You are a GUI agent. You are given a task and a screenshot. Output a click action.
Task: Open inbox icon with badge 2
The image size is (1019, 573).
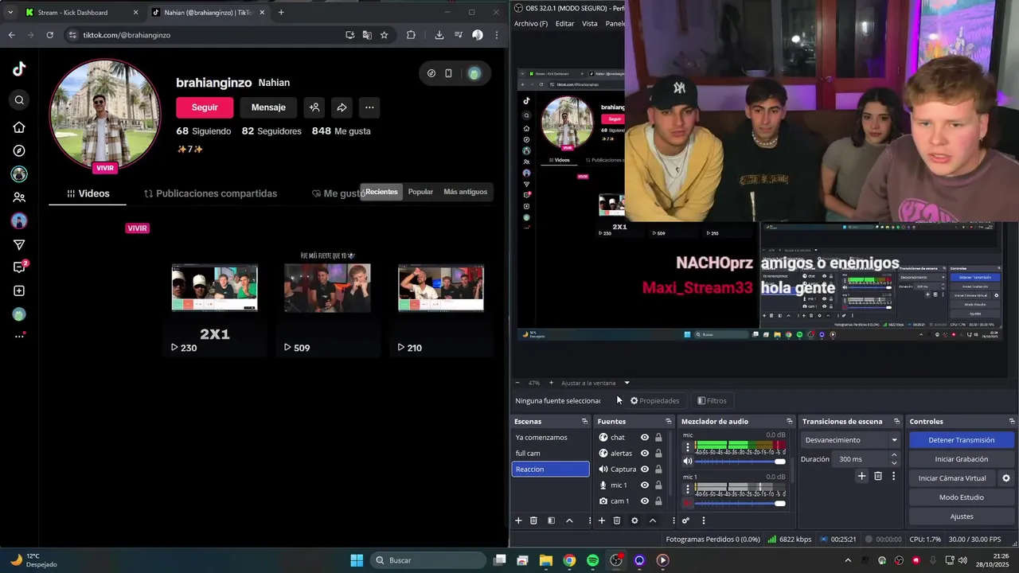(x=19, y=267)
